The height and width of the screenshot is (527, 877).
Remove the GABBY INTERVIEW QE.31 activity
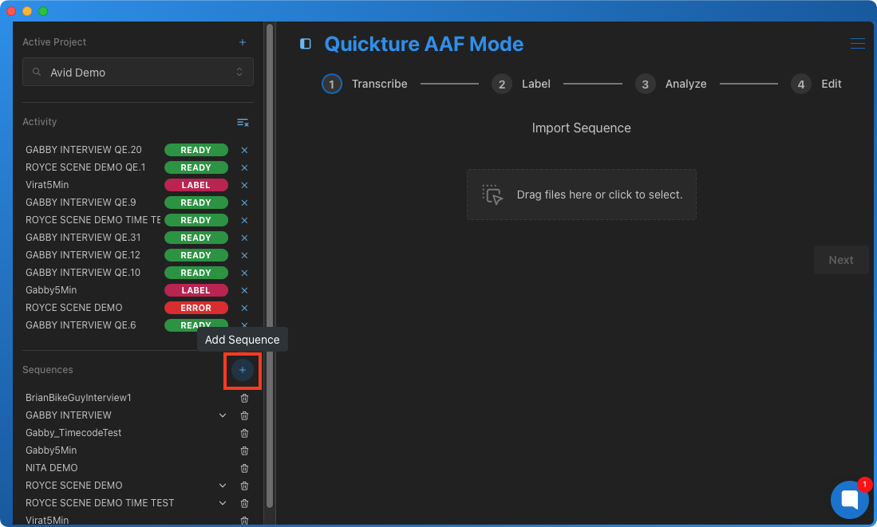[x=244, y=238]
